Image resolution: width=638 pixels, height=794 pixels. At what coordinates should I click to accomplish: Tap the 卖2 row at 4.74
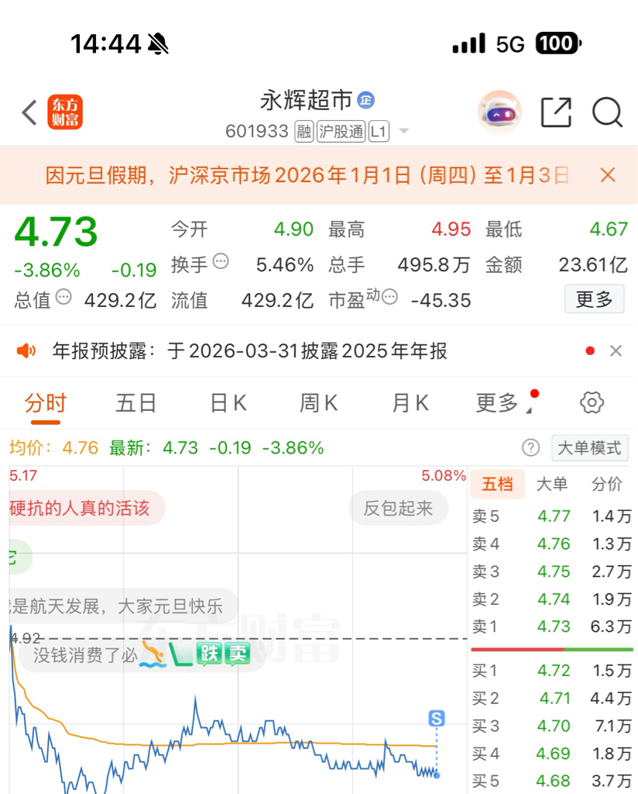pos(551,599)
